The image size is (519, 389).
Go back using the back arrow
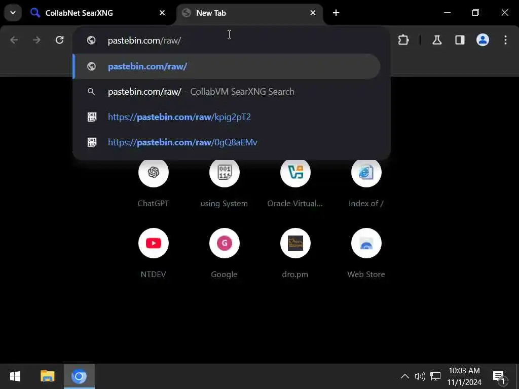pos(14,40)
